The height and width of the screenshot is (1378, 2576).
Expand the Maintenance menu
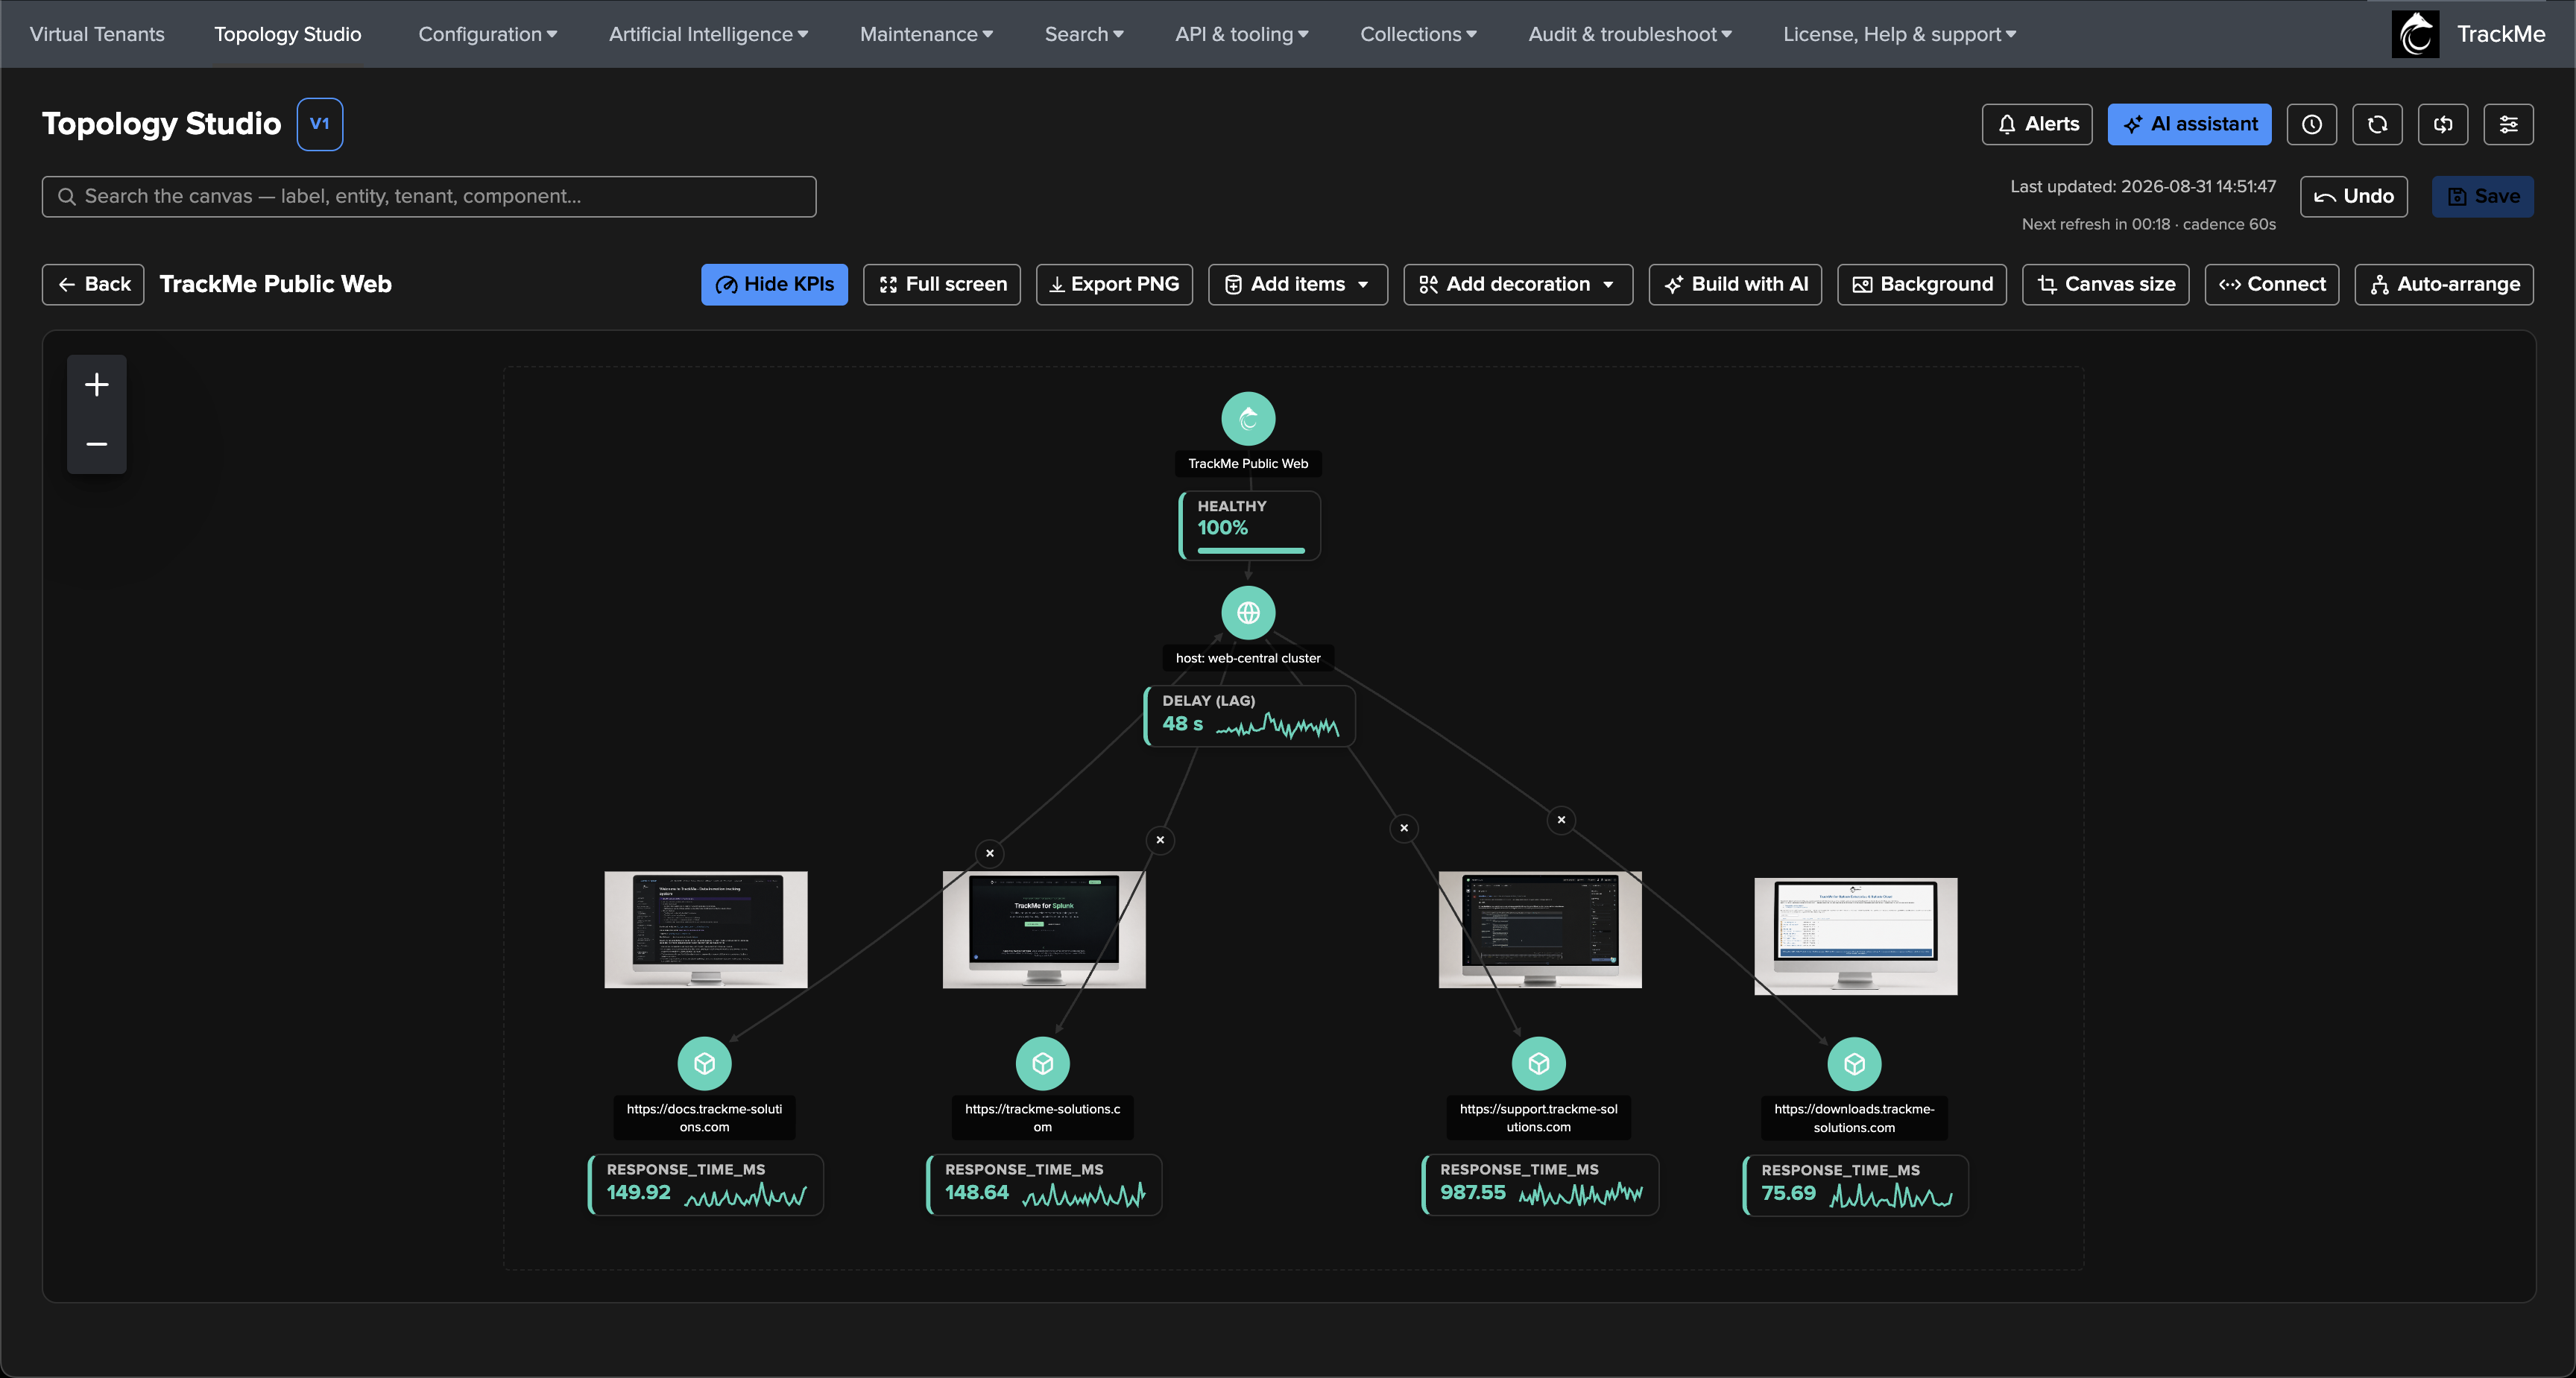pos(926,34)
